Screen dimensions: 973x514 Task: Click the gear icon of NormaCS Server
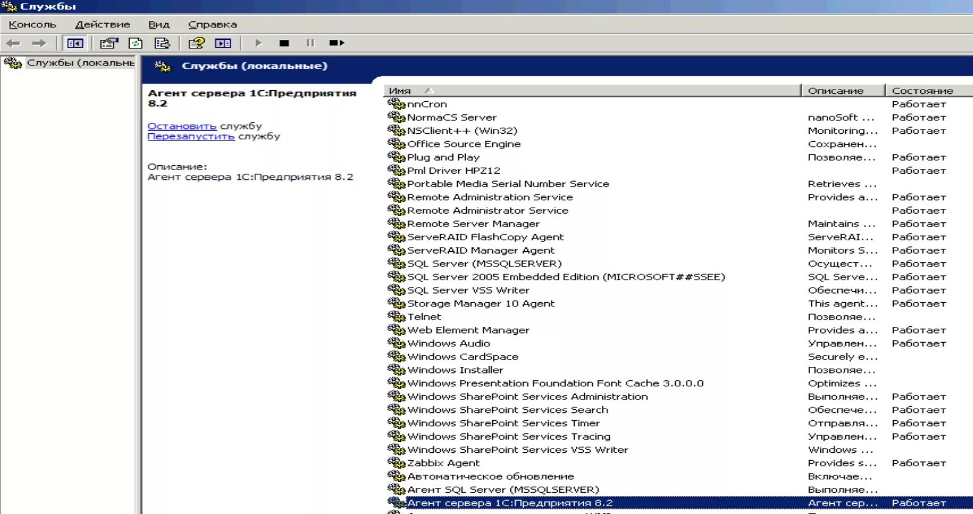(396, 117)
